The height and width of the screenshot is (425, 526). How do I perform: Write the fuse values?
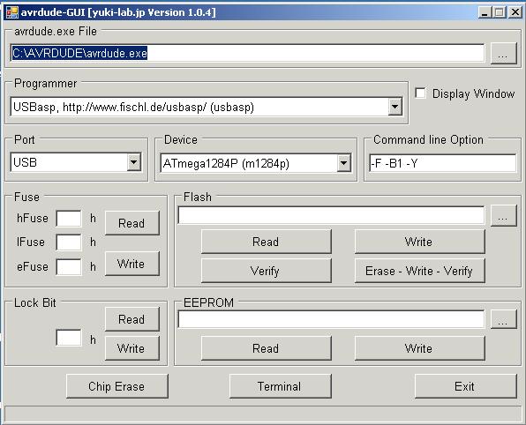click(131, 264)
